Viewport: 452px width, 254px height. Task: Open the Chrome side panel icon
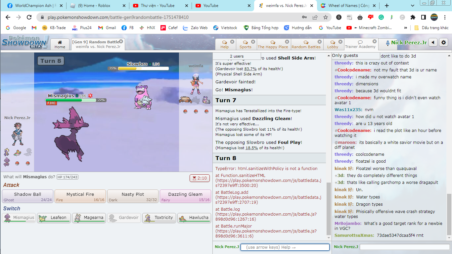pos(423,17)
